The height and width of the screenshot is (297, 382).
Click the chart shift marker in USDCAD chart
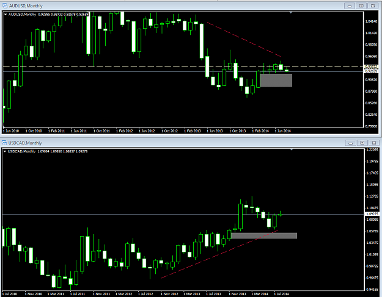pos(292,149)
